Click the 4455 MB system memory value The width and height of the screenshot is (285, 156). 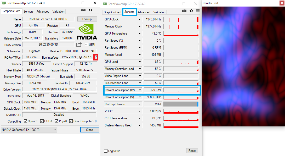pos(153,125)
